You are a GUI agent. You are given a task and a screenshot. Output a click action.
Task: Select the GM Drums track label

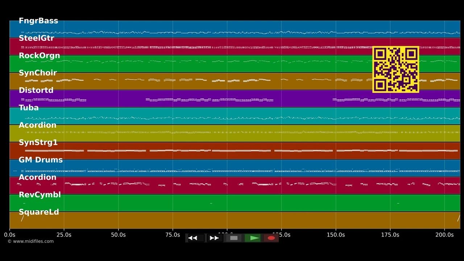(x=41, y=160)
